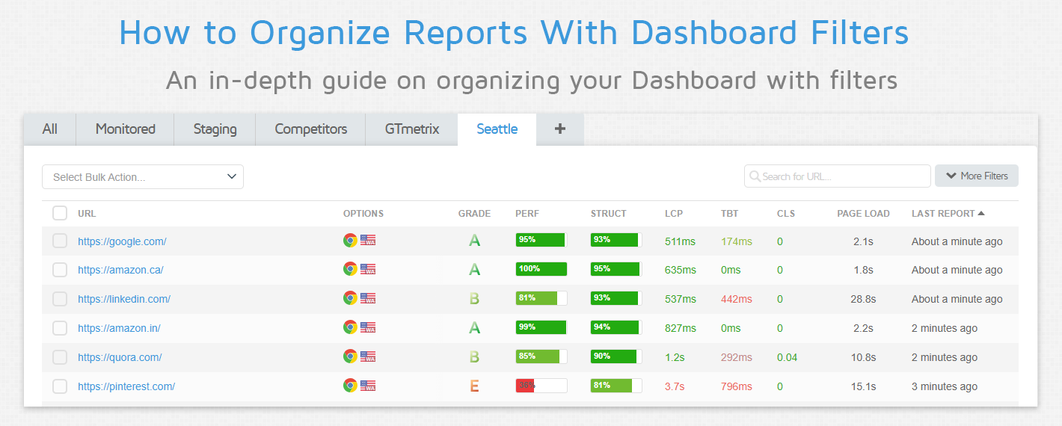Click the 81% structure bar for pinterest.com
Screen dimensions: 1062x426
coord(616,386)
